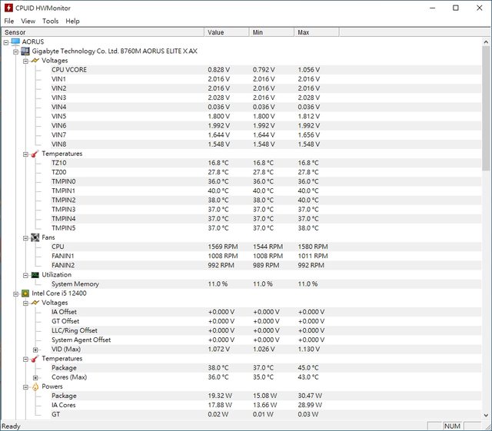Viewport: 492px width, 431px height.
Task: Click the AORUS computer icon
Action: [15, 41]
